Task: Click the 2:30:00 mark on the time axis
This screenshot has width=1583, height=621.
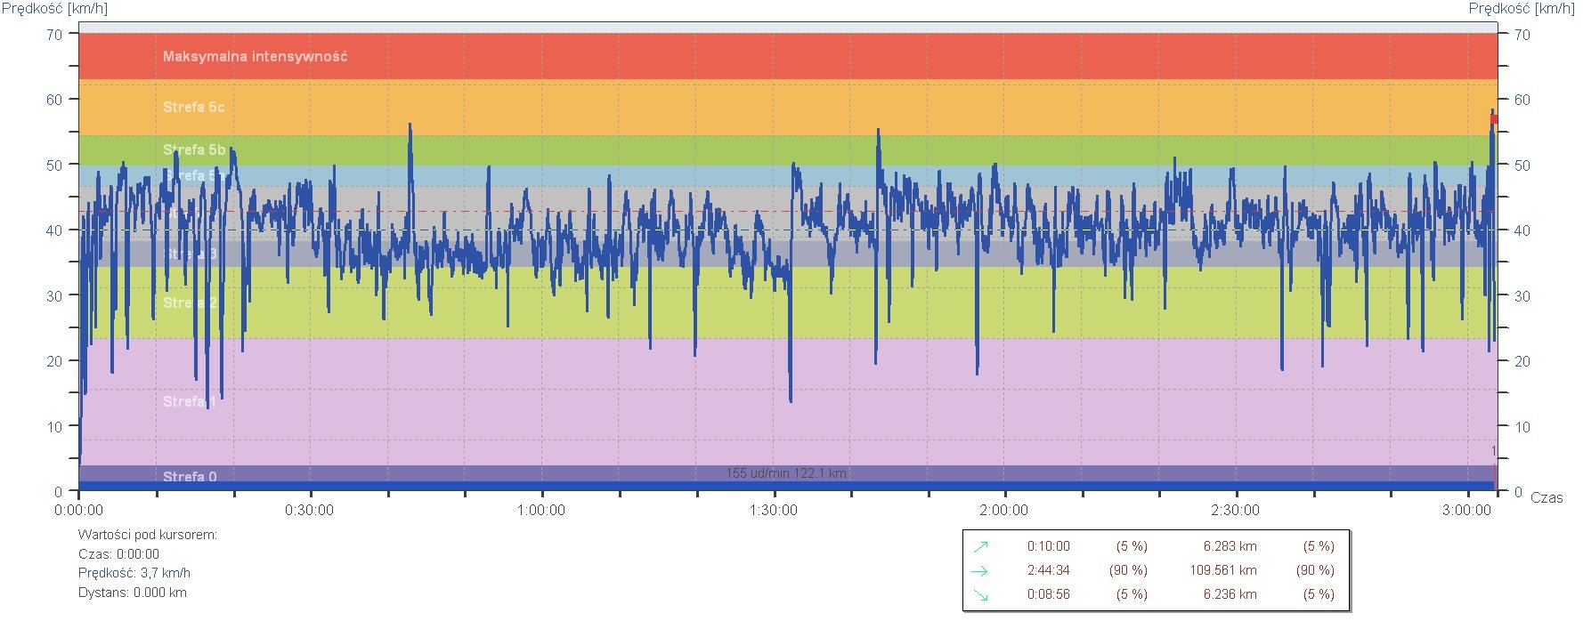Action: [x=1235, y=510]
